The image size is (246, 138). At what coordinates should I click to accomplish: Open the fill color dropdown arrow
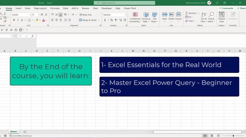coord(40,20)
